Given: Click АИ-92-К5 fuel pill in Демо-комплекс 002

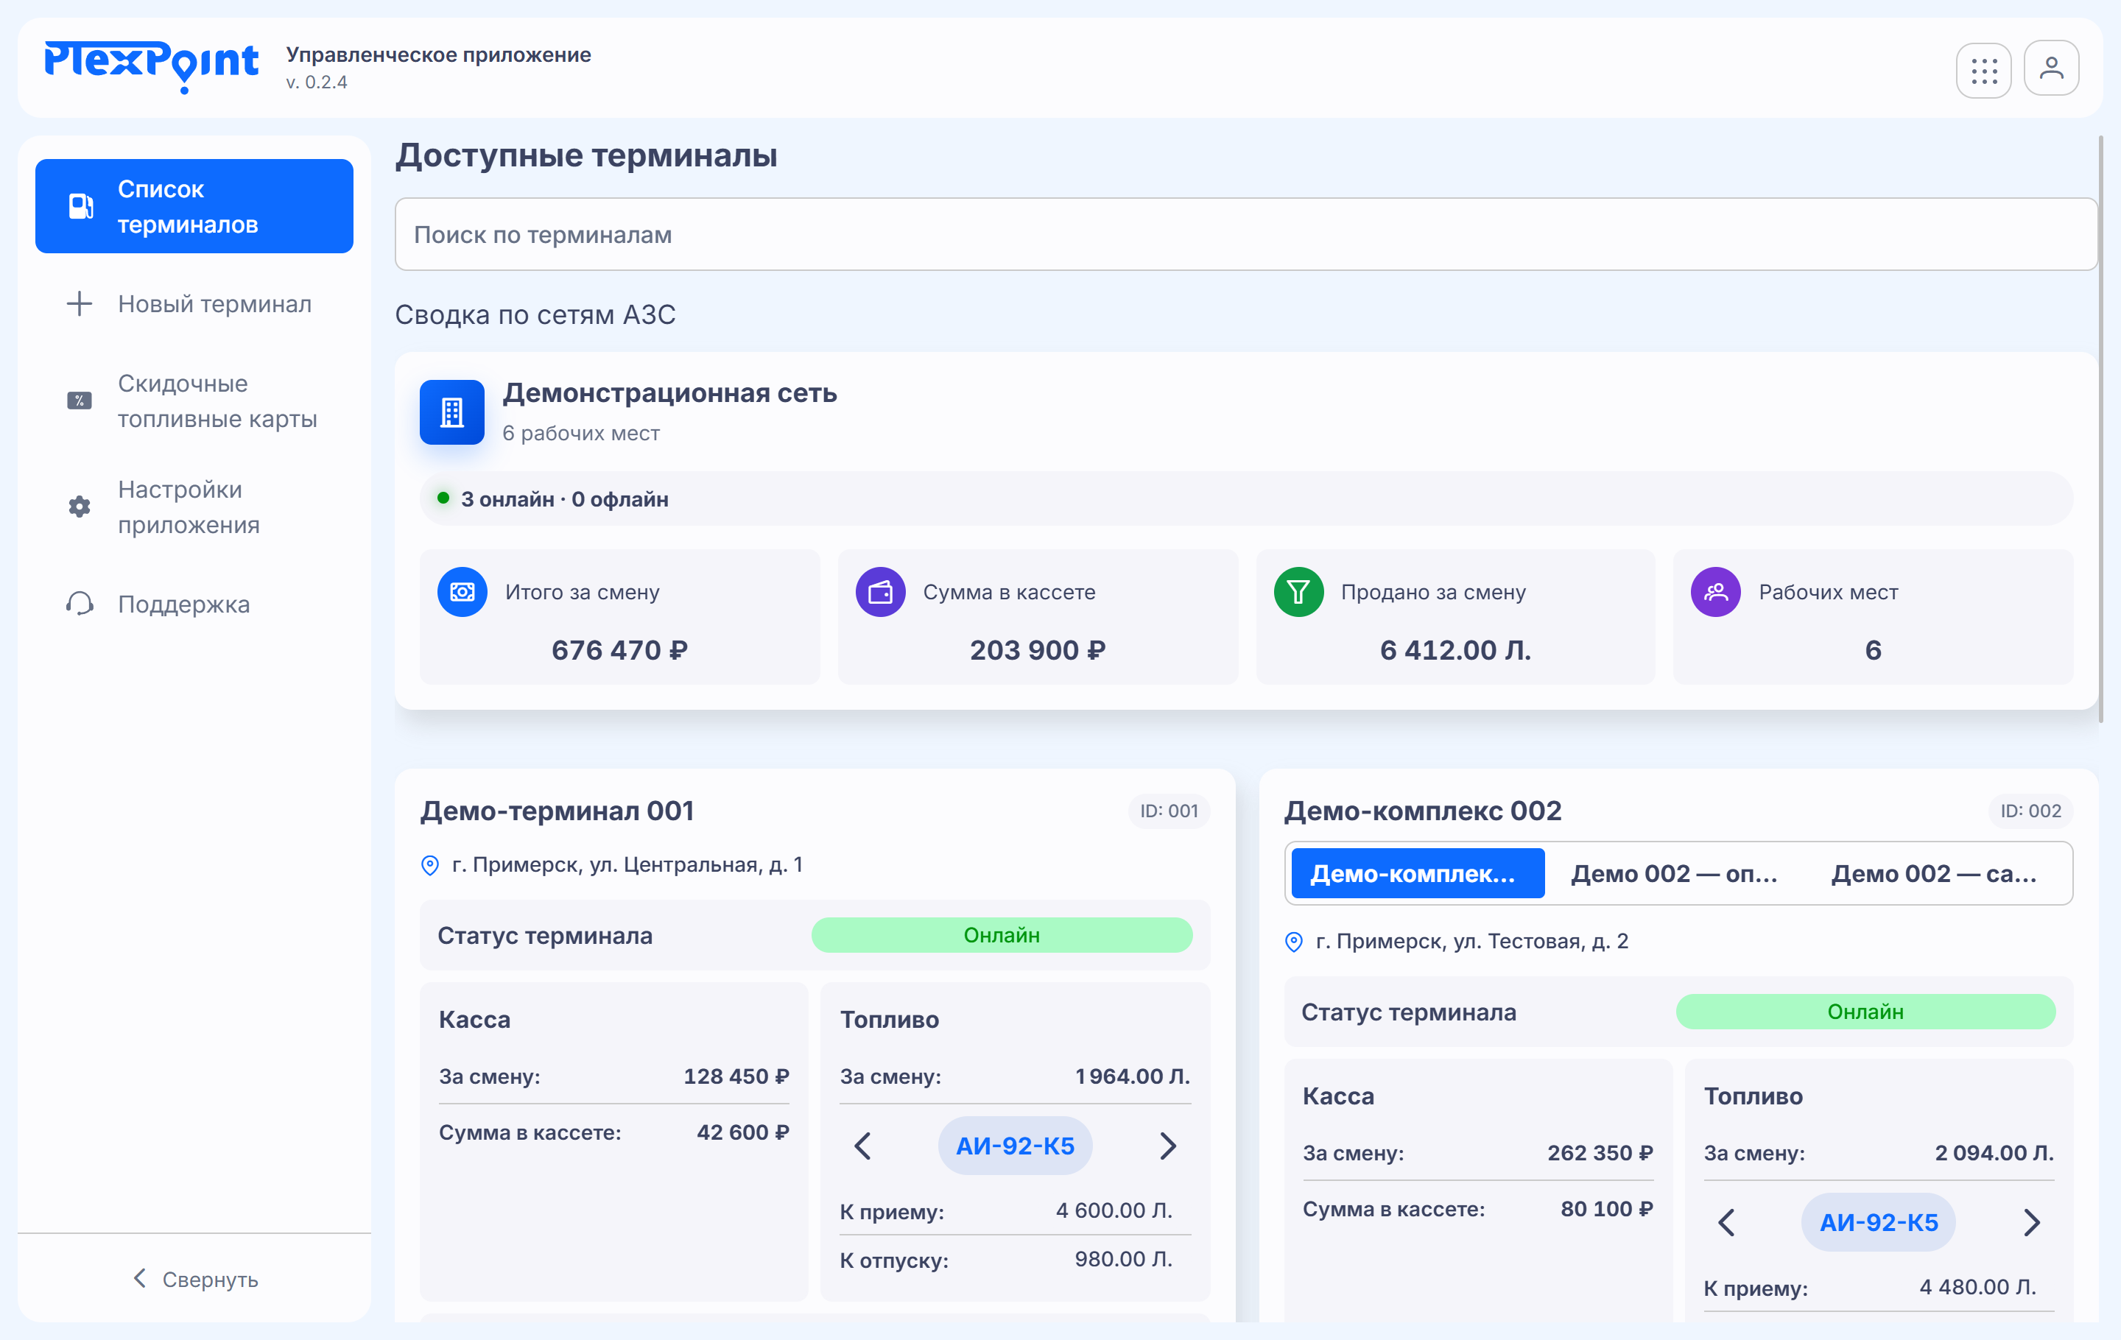Looking at the screenshot, I should point(1879,1222).
